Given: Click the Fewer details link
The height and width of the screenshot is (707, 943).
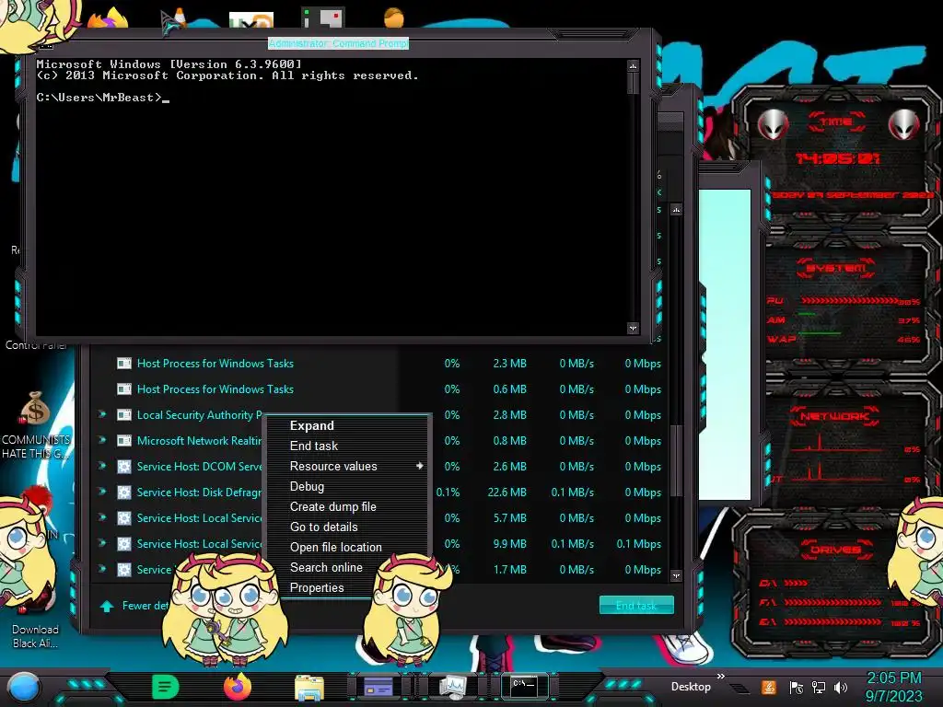Looking at the screenshot, I should pyautogui.click(x=145, y=606).
